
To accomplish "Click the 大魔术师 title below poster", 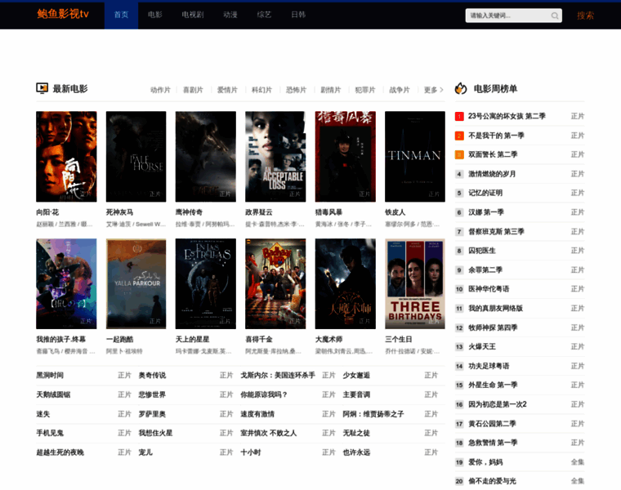I will (328, 339).
